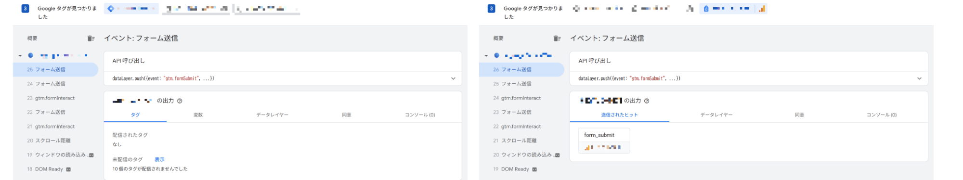The image size is (963, 180).
Task: Select event 21 gtm.formInteract
Action: 55,127
